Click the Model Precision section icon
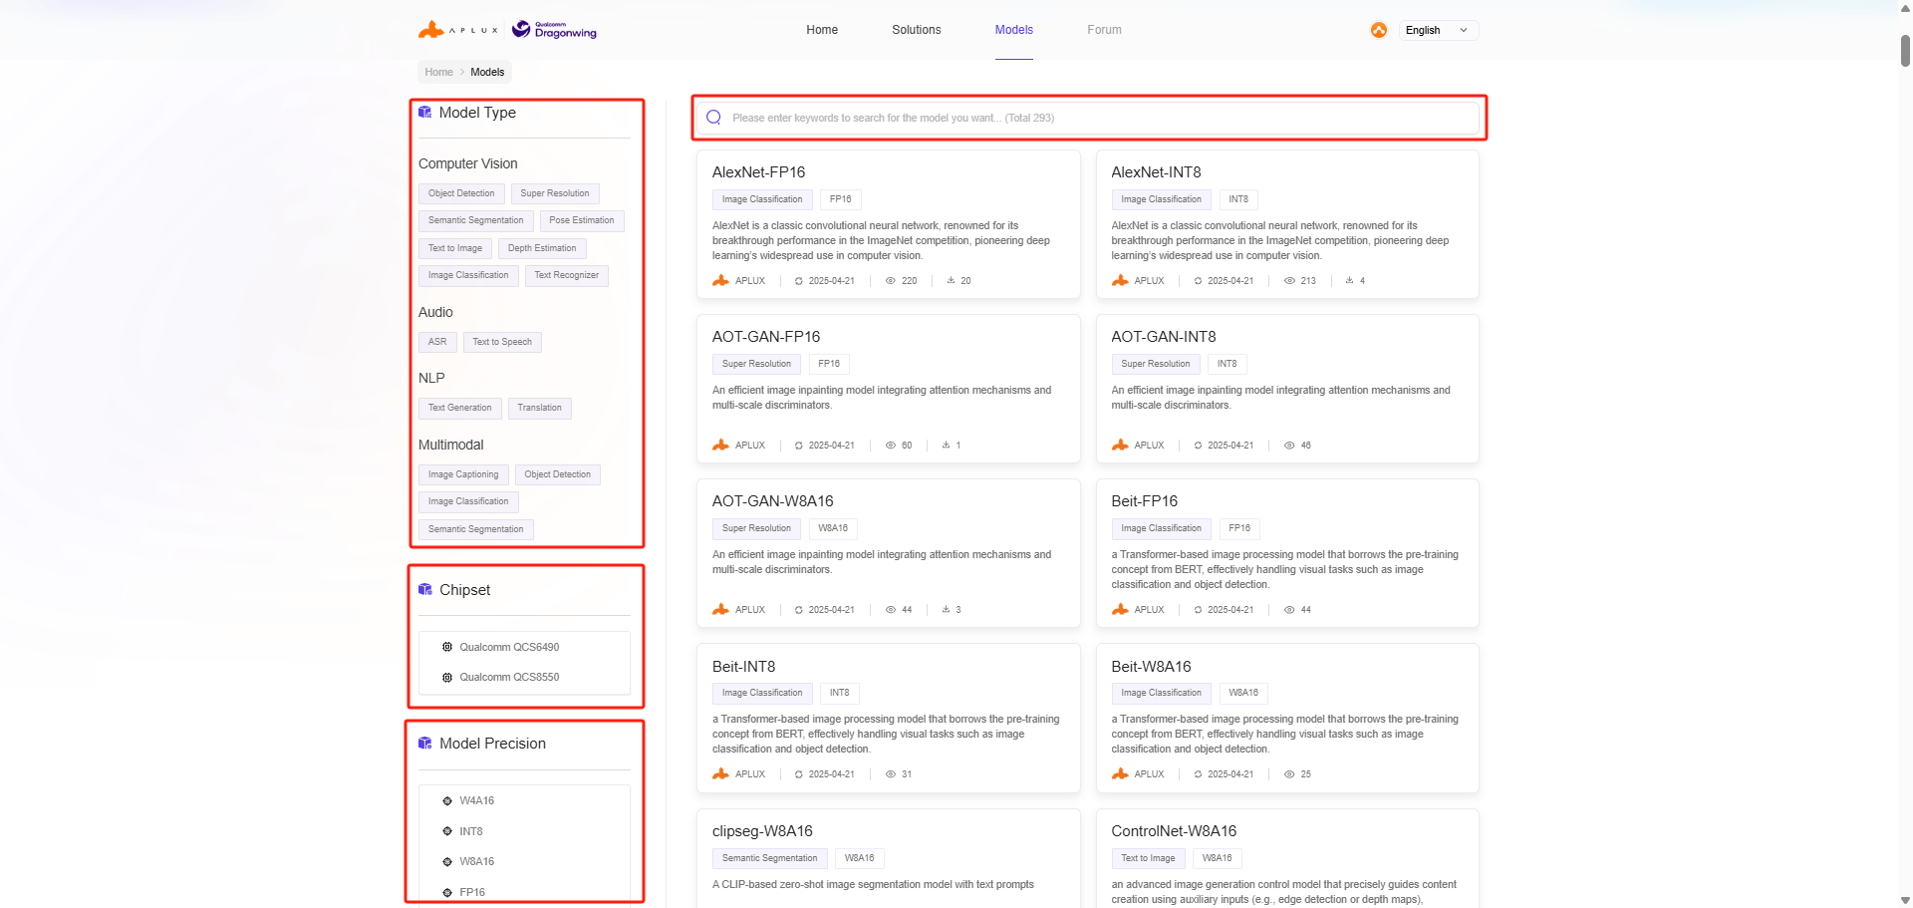The height and width of the screenshot is (908, 1913). pyautogui.click(x=425, y=744)
